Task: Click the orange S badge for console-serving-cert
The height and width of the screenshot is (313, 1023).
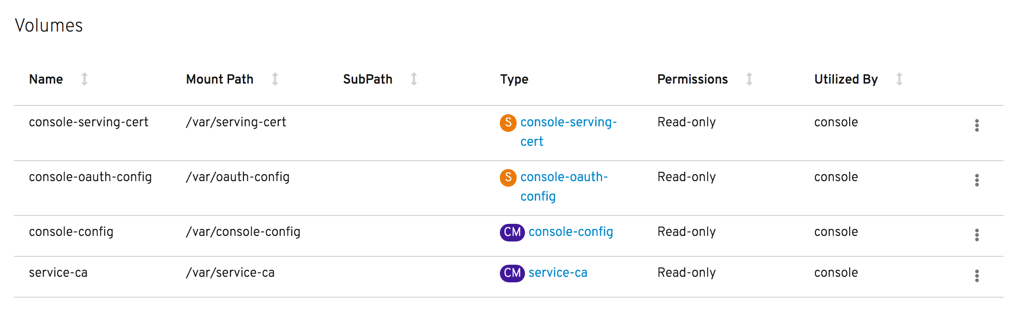Action: pyautogui.click(x=508, y=123)
